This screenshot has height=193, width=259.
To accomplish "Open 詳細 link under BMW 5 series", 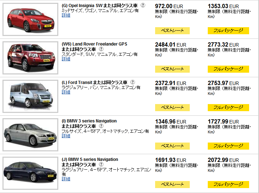I will point(66,179).
